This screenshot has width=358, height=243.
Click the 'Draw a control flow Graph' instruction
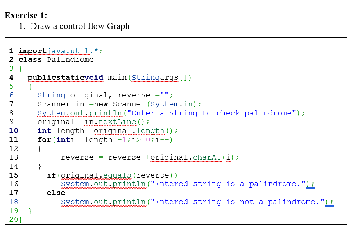80,26
